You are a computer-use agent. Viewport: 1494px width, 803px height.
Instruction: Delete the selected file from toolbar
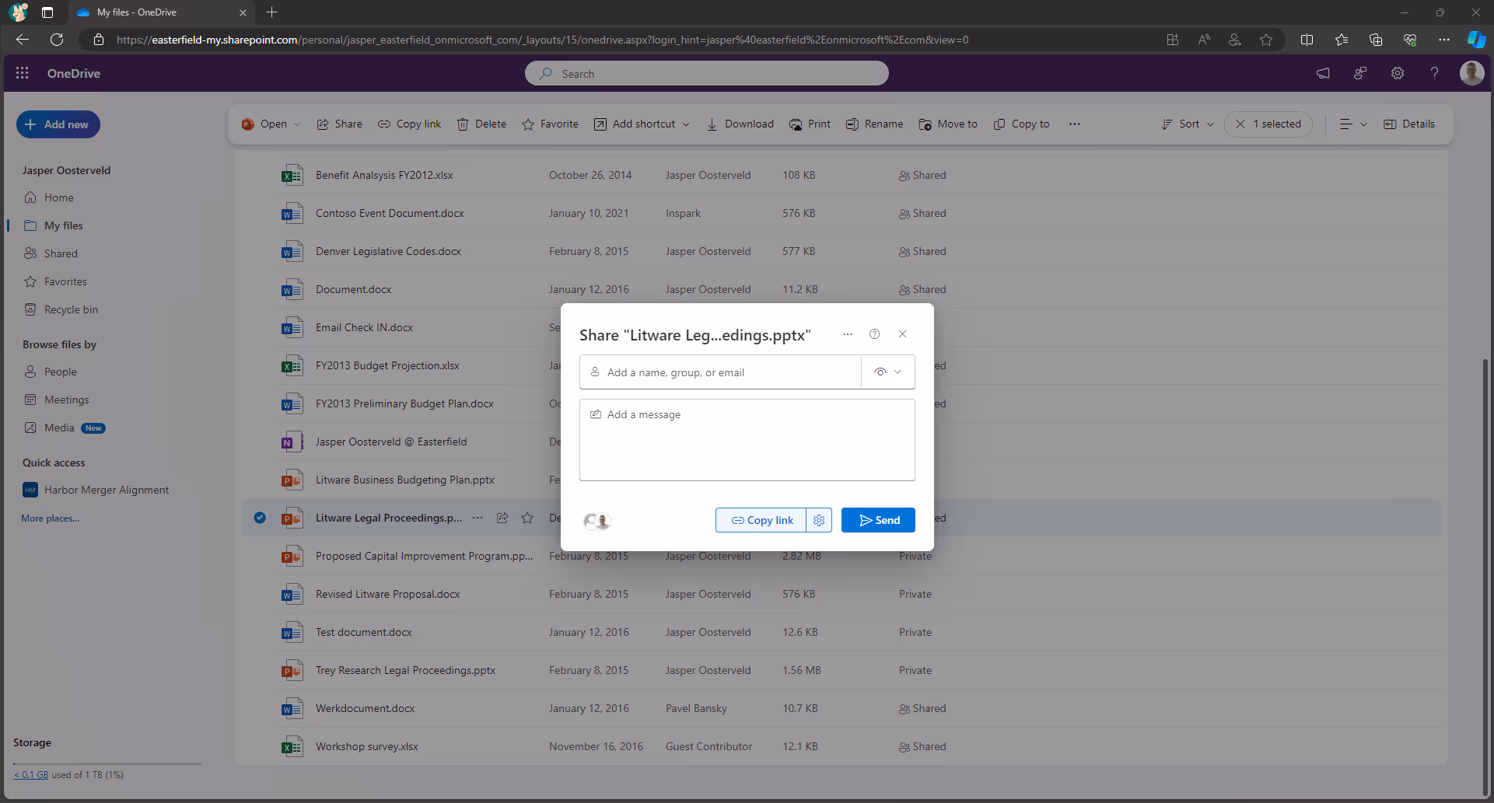point(481,124)
